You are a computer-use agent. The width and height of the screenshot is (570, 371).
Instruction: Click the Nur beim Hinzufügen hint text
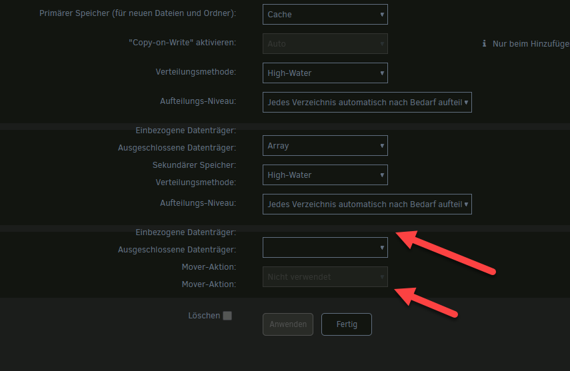(531, 43)
